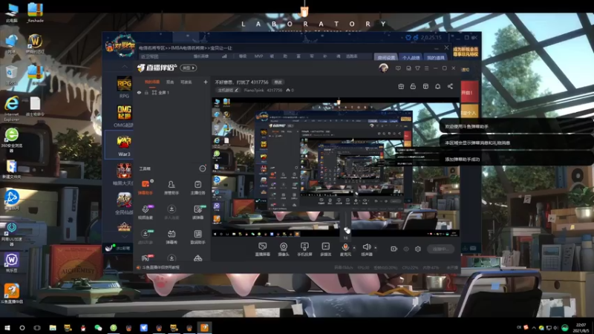The image size is (594, 334).
Task: Open stream settings gear beside 连接中 button
Action: (x=418, y=249)
